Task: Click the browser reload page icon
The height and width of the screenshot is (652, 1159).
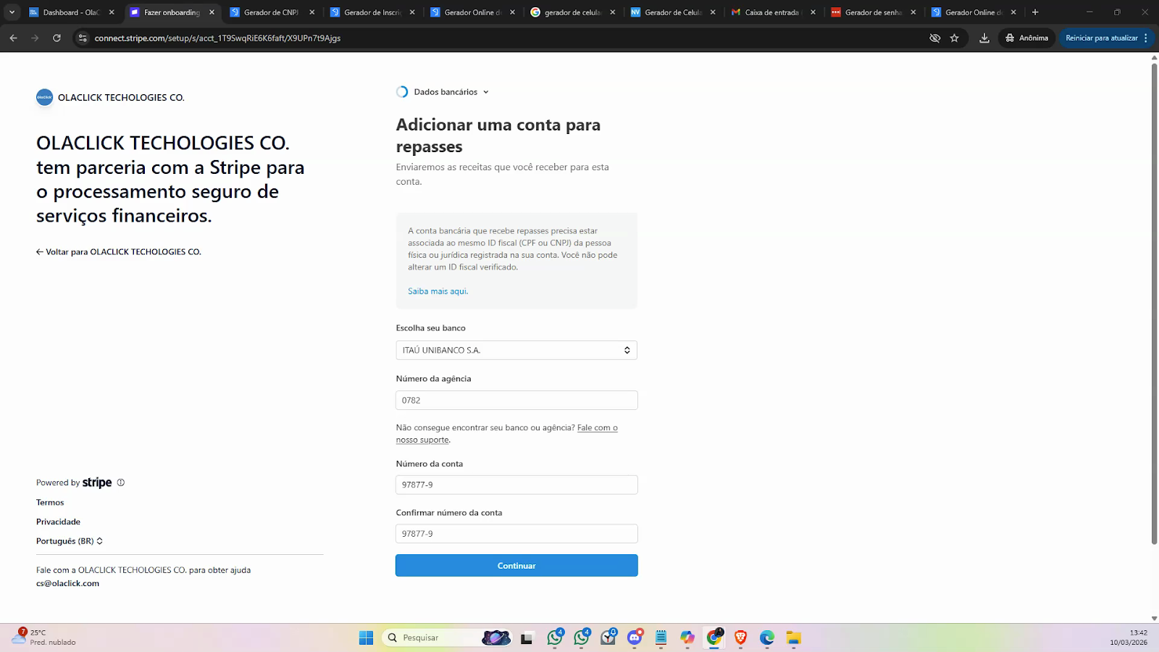Action: pyautogui.click(x=57, y=38)
